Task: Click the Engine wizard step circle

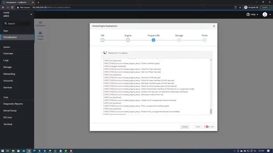Action: pos(128,40)
